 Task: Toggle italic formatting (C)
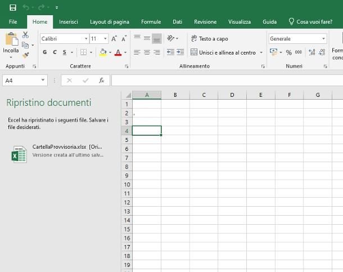(55, 52)
